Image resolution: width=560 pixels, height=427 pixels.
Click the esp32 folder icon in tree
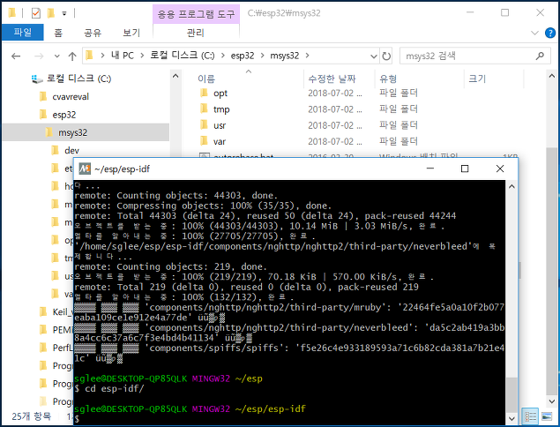43,115
